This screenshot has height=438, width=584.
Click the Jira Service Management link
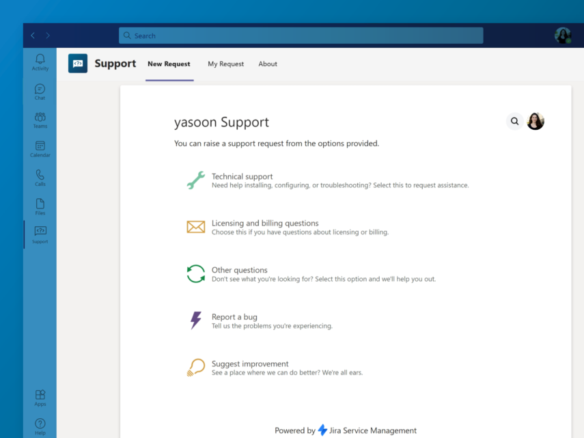373,430
